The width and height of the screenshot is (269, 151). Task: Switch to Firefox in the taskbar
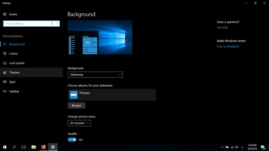pyautogui.click(x=43, y=147)
